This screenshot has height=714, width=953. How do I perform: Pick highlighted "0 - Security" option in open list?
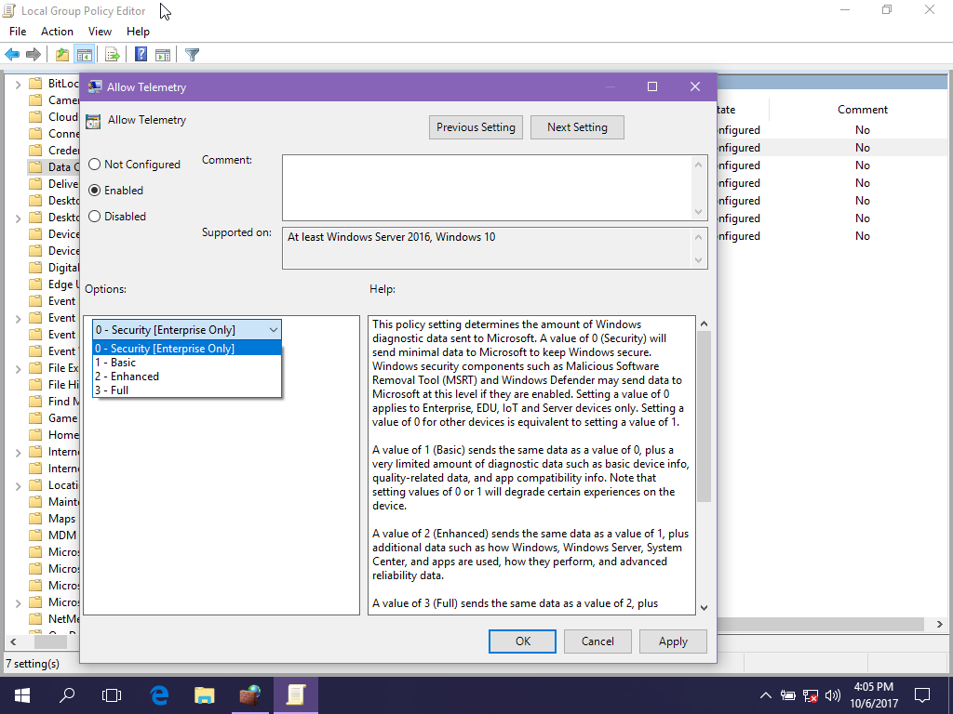click(186, 349)
